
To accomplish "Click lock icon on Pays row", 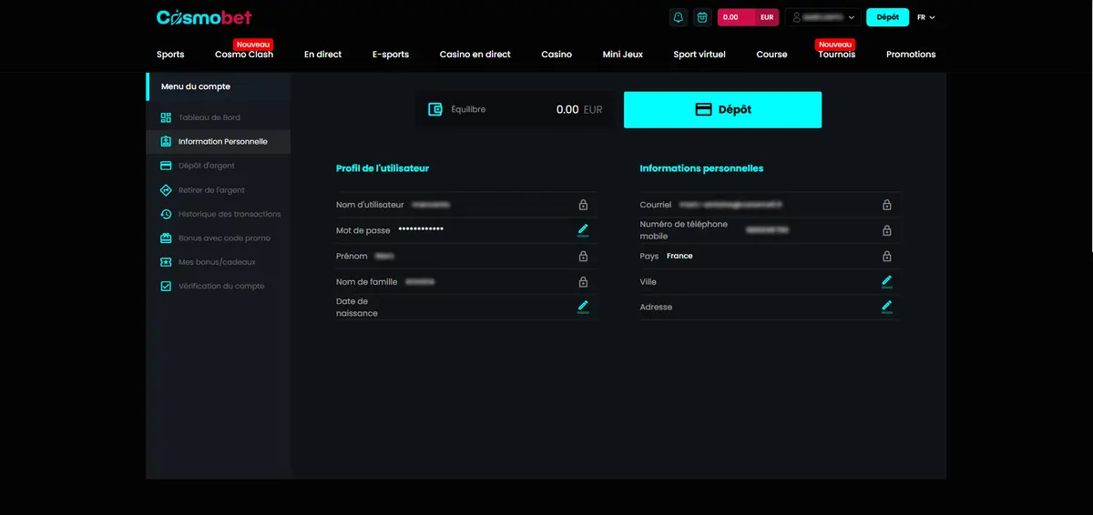I will click(x=887, y=257).
